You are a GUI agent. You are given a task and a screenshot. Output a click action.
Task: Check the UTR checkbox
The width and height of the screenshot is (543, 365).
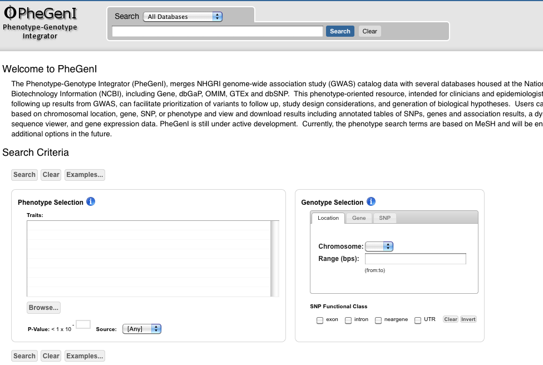coord(418,320)
